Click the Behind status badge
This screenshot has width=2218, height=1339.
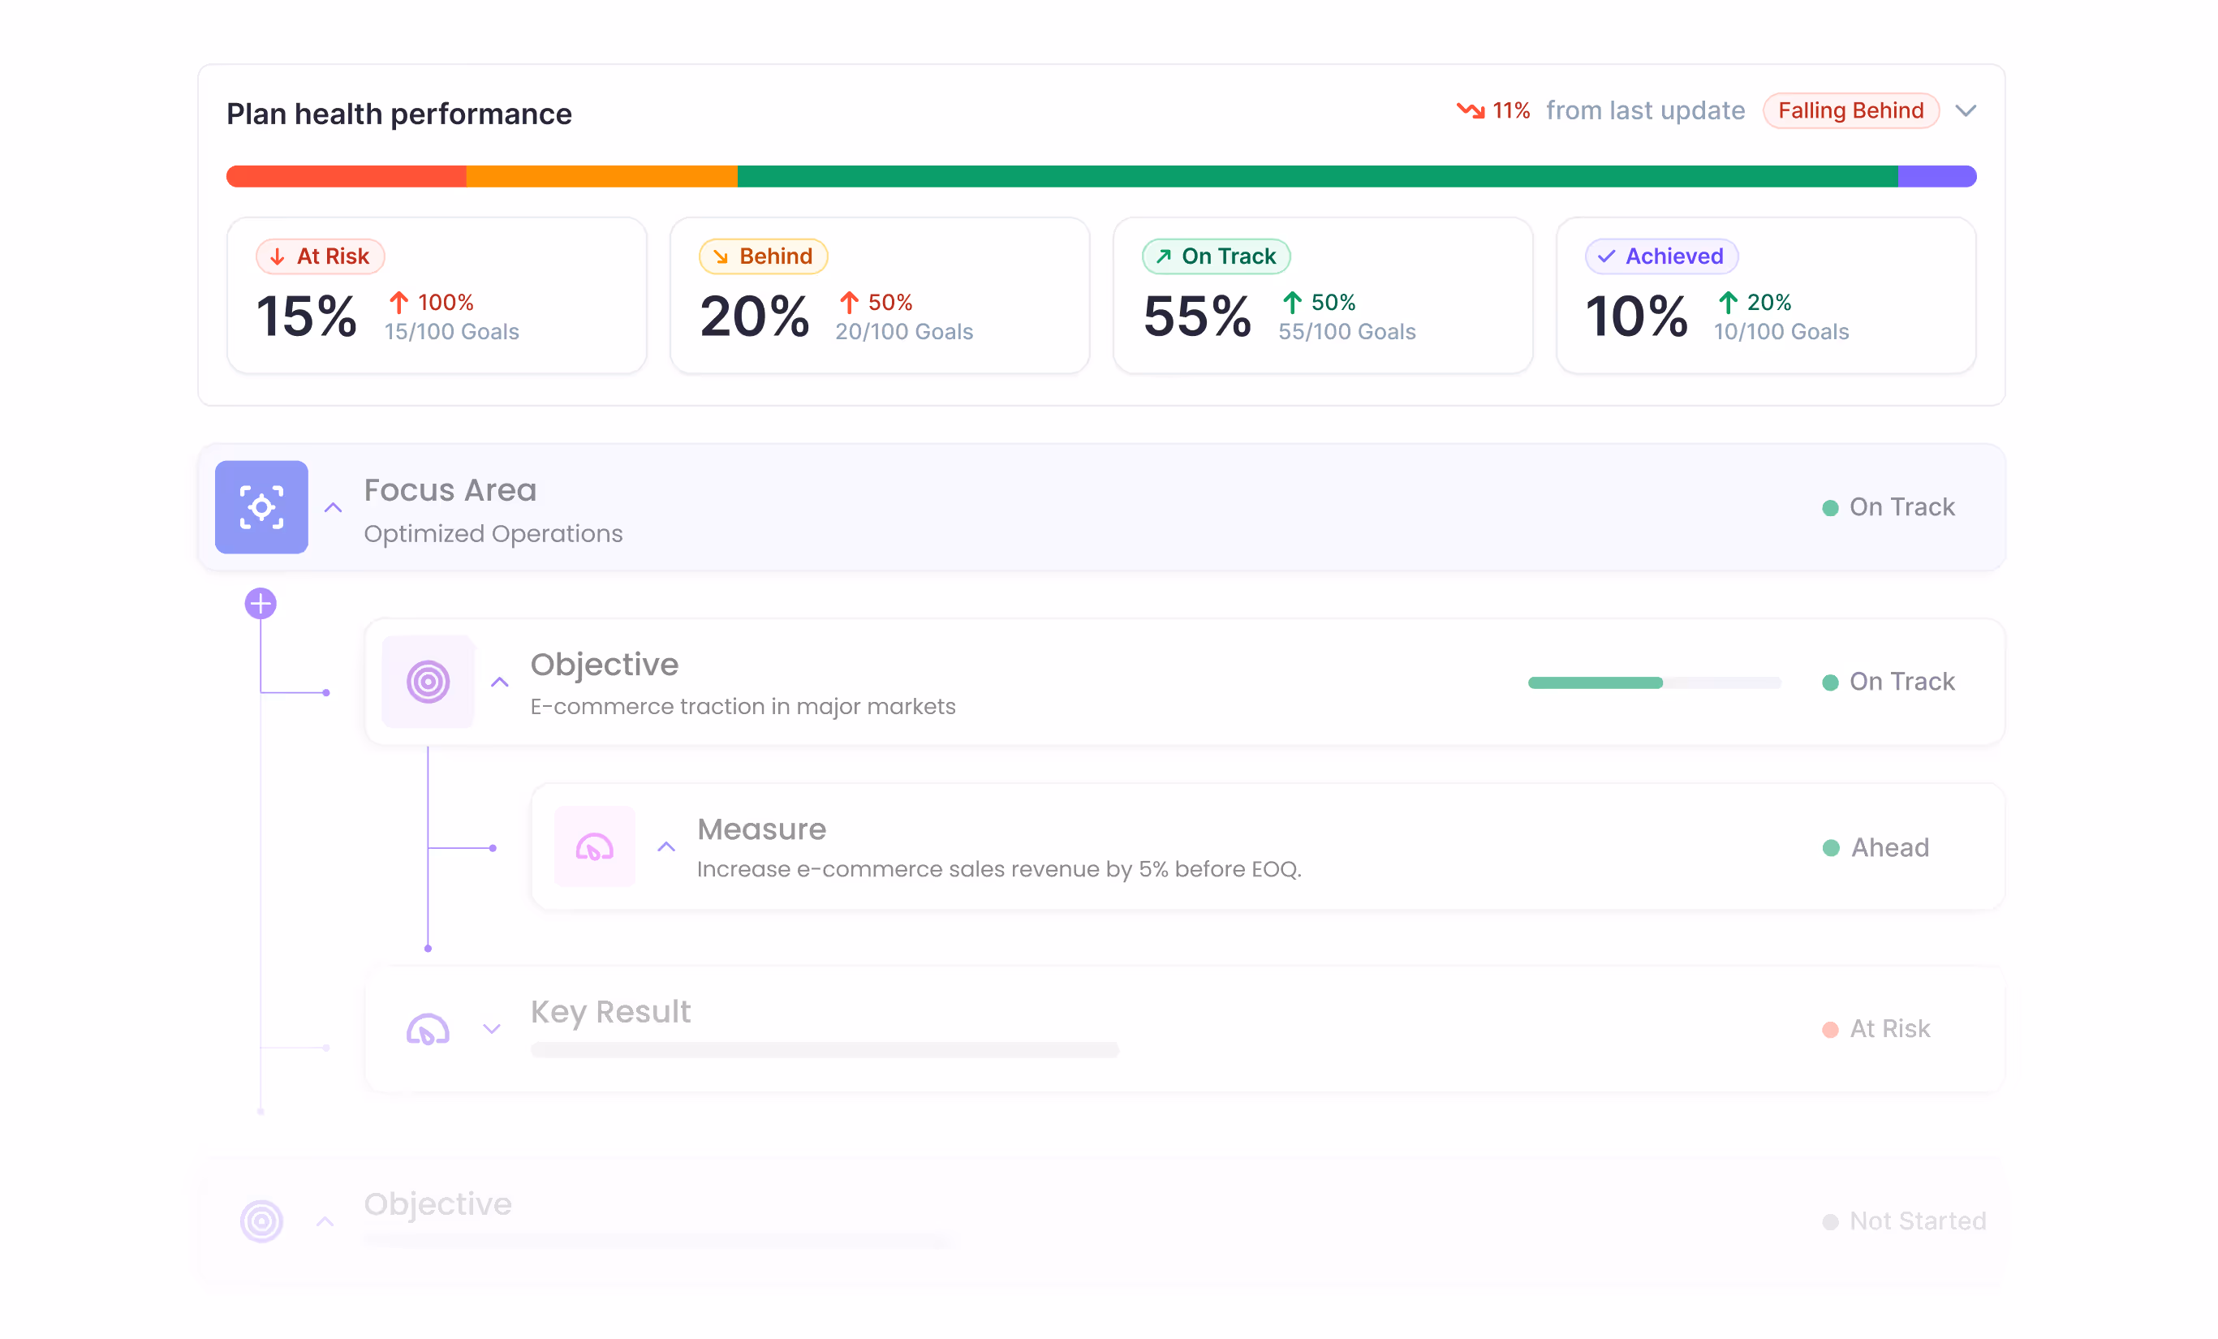coord(762,256)
